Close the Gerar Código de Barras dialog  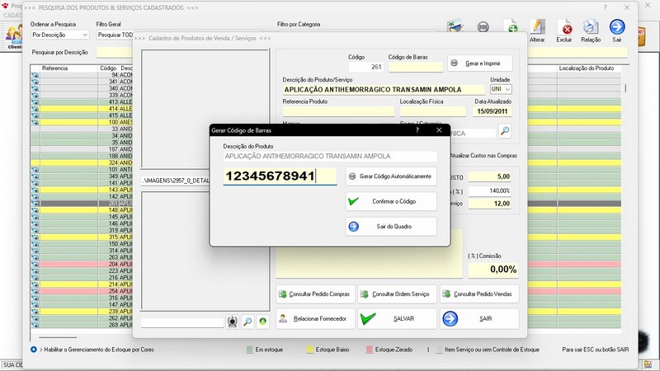(x=439, y=130)
